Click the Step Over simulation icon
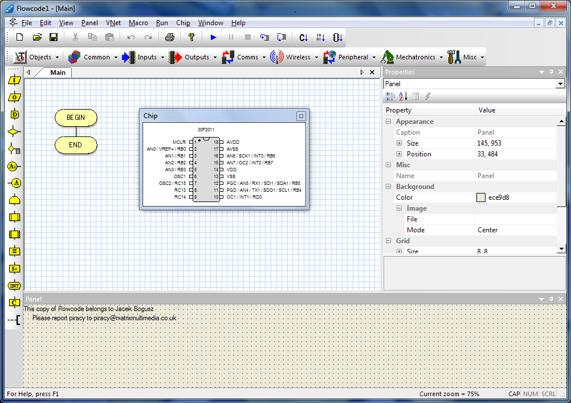Viewport: 571px width, 403px height. tap(282, 37)
